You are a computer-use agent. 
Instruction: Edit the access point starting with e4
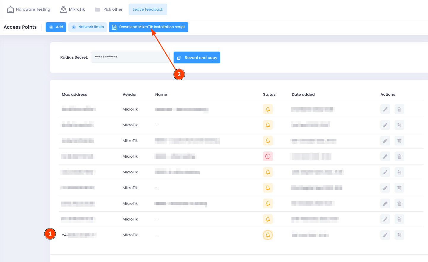385,235
